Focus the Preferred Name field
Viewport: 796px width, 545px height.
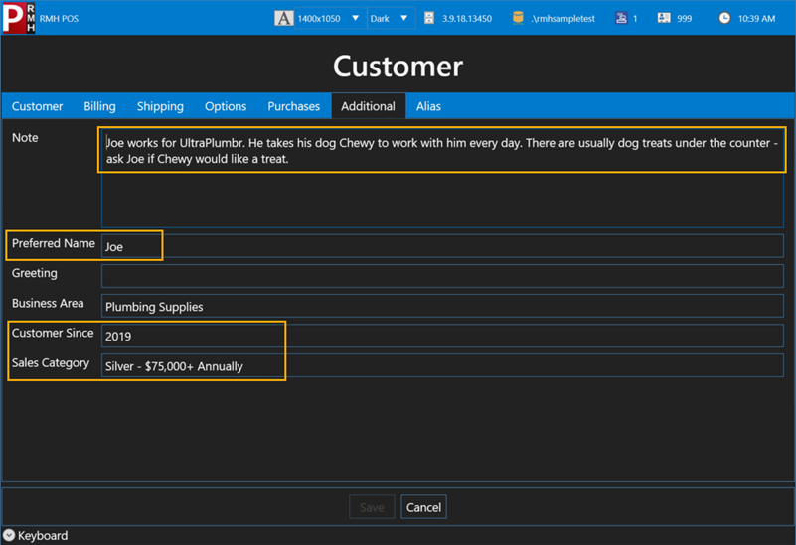[x=442, y=246]
